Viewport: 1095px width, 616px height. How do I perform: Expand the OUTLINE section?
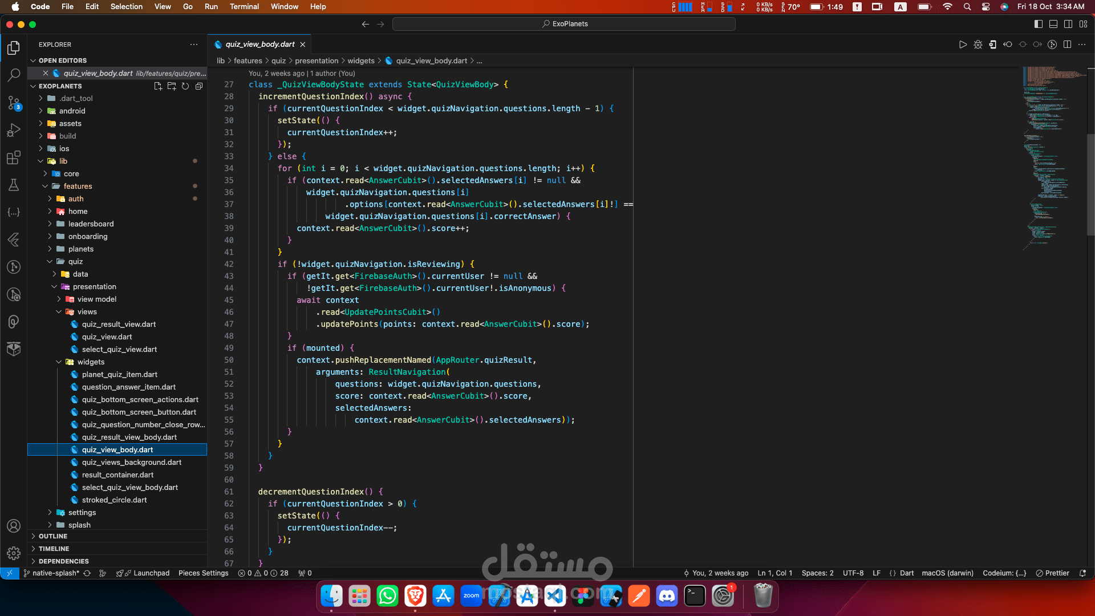(53, 536)
